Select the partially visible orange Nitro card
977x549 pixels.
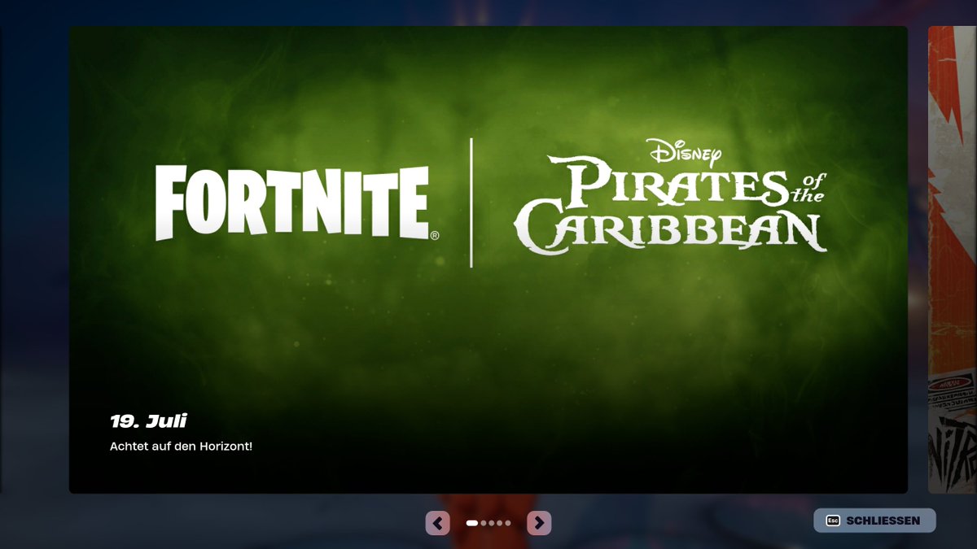pyautogui.click(x=953, y=259)
